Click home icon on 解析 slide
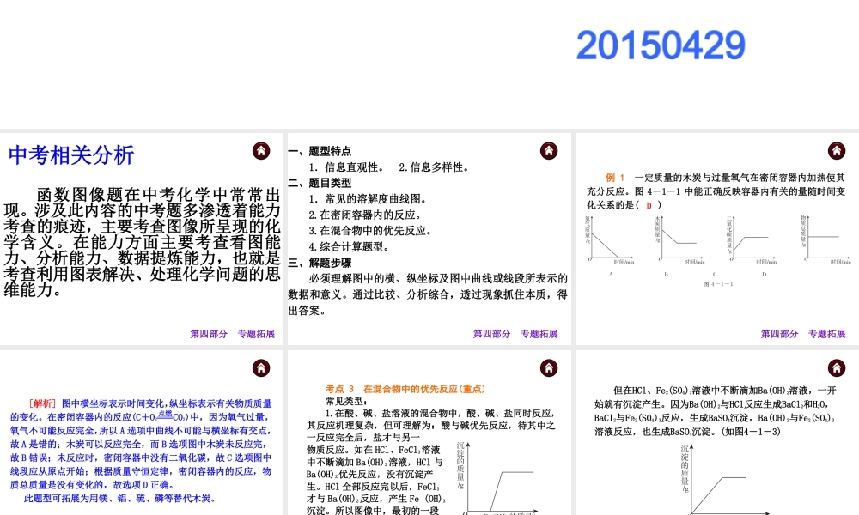Screen dimensions: 859x515 pyautogui.click(x=261, y=367)
